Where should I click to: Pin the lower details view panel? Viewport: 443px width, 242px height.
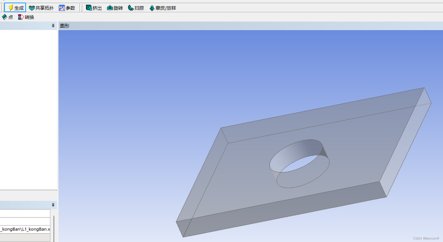(53, 205)
